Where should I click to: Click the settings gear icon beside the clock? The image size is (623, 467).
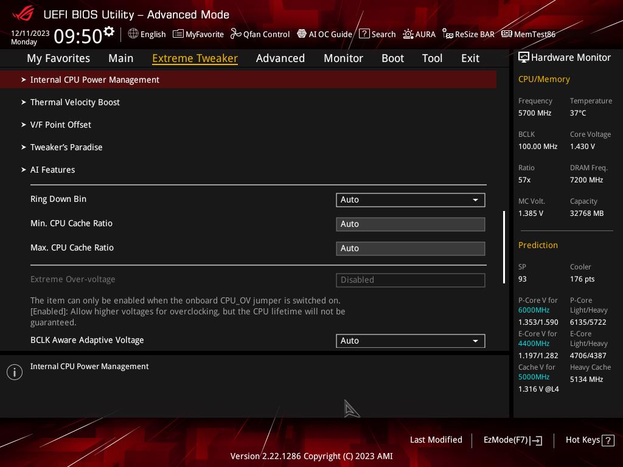click(x=109, y=32)
